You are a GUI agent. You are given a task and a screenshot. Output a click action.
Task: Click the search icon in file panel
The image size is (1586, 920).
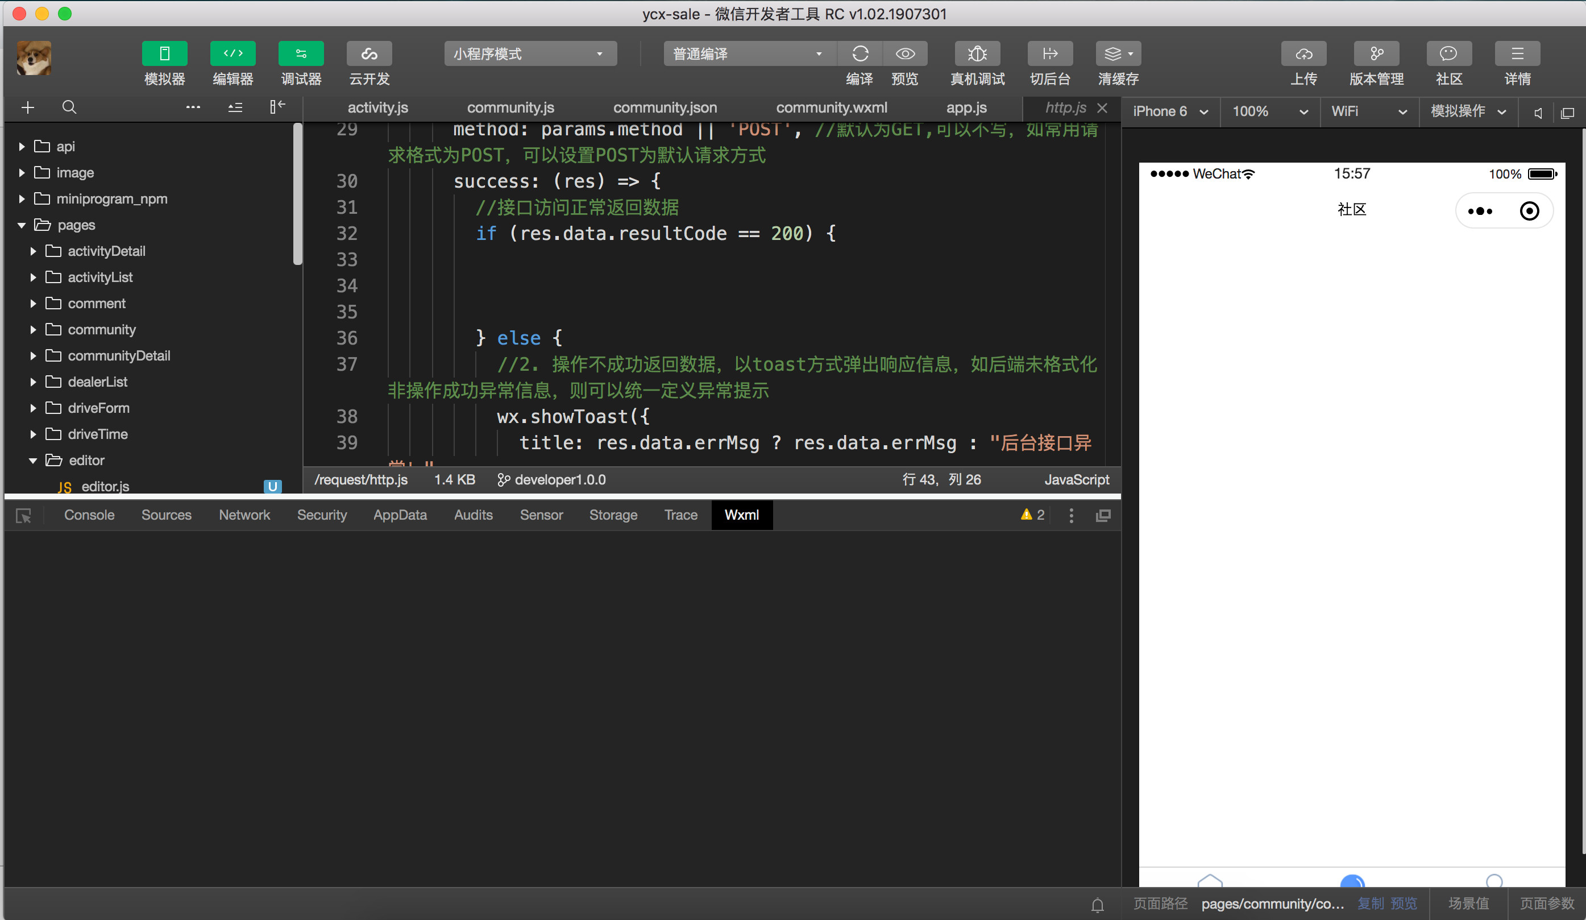(x=69, y=107)
